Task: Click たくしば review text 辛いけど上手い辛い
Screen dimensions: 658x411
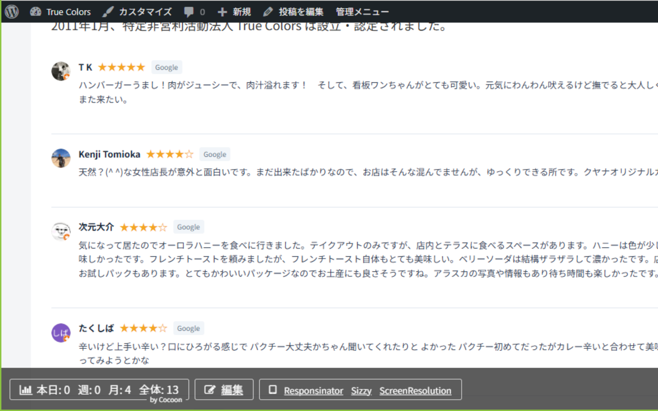Action: pyautogui.click(x=368, y=353)
